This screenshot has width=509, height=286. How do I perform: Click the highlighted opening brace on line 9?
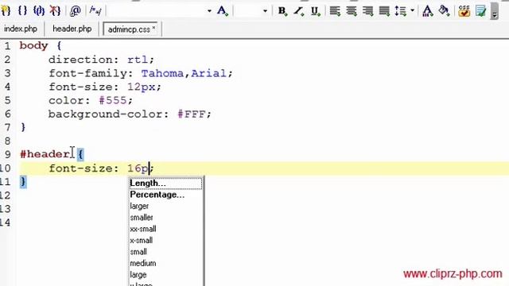[80, 154]
